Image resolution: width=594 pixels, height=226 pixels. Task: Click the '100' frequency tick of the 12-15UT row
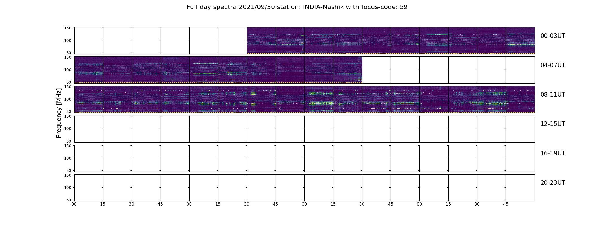pyautogui.click(x=68, y=129)
